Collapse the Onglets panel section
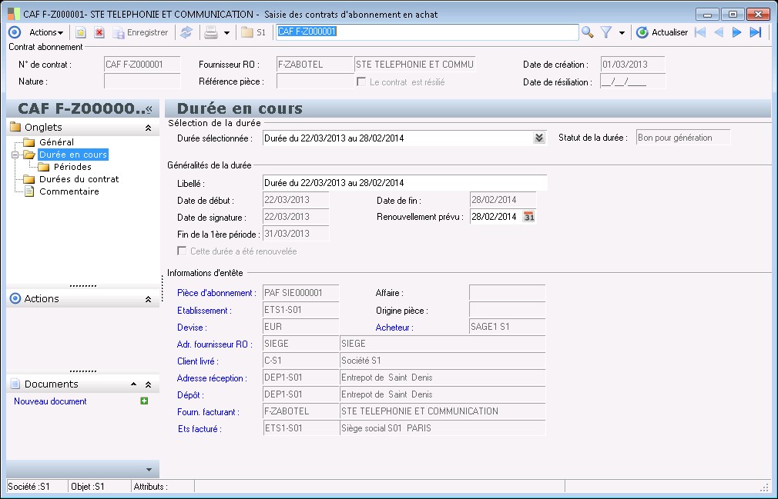This screenshot has width=778, height=499. pyautogui.click(x=148, y=128)
